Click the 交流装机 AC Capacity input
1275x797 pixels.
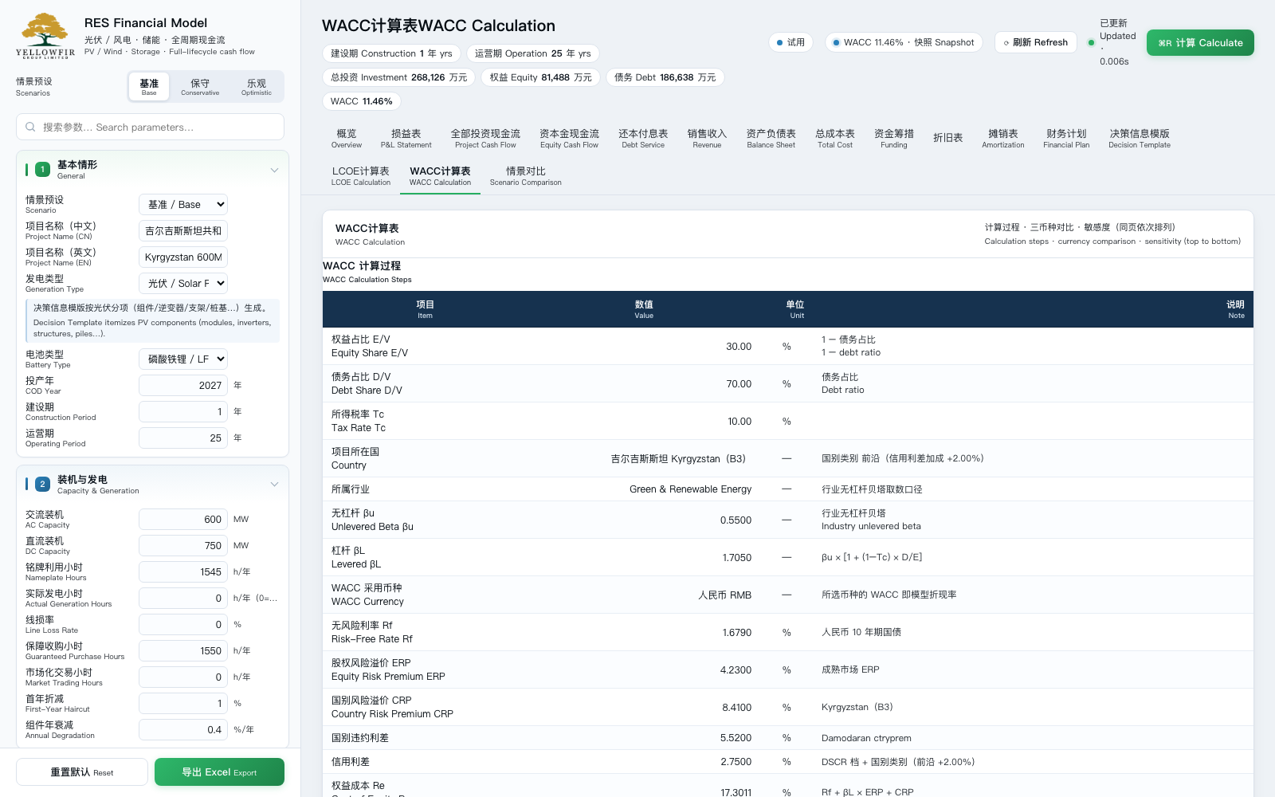coord(183,520)
